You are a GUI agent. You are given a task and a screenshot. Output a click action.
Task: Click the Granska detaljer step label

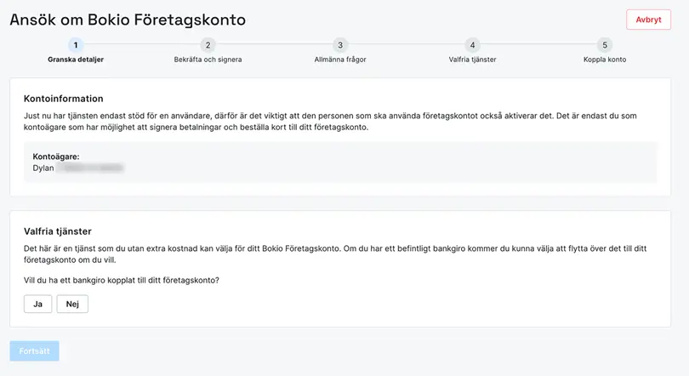click(x=76, y=60)
